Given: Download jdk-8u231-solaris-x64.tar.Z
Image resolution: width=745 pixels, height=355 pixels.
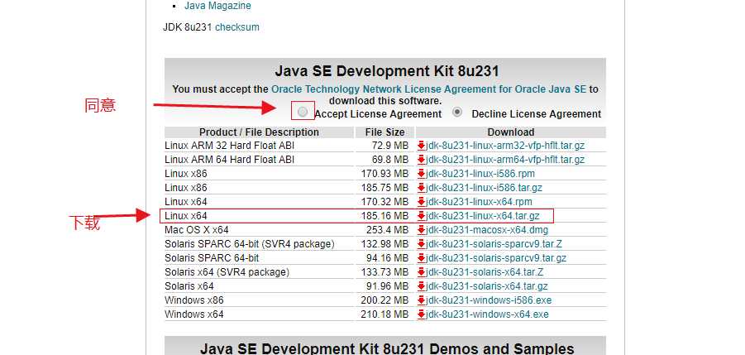Looking at the screenshot, I should [x=485, y=272].
